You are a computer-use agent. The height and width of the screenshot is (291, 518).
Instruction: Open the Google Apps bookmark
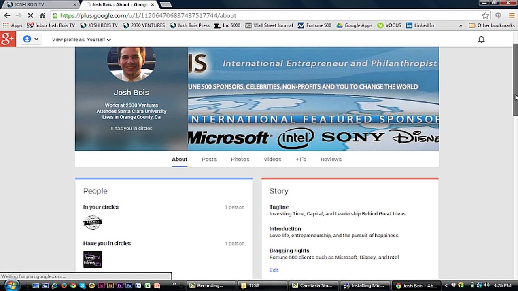(354, 25)
